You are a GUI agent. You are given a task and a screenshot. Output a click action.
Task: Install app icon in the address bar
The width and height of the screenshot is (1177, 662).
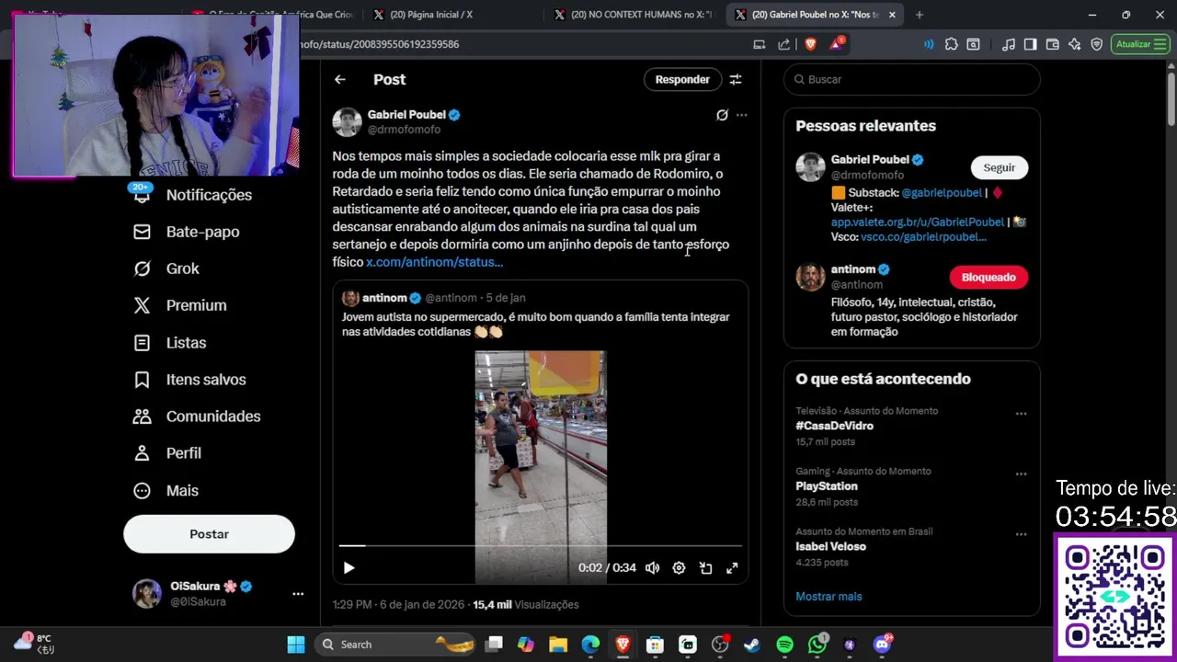click(759, 44)
